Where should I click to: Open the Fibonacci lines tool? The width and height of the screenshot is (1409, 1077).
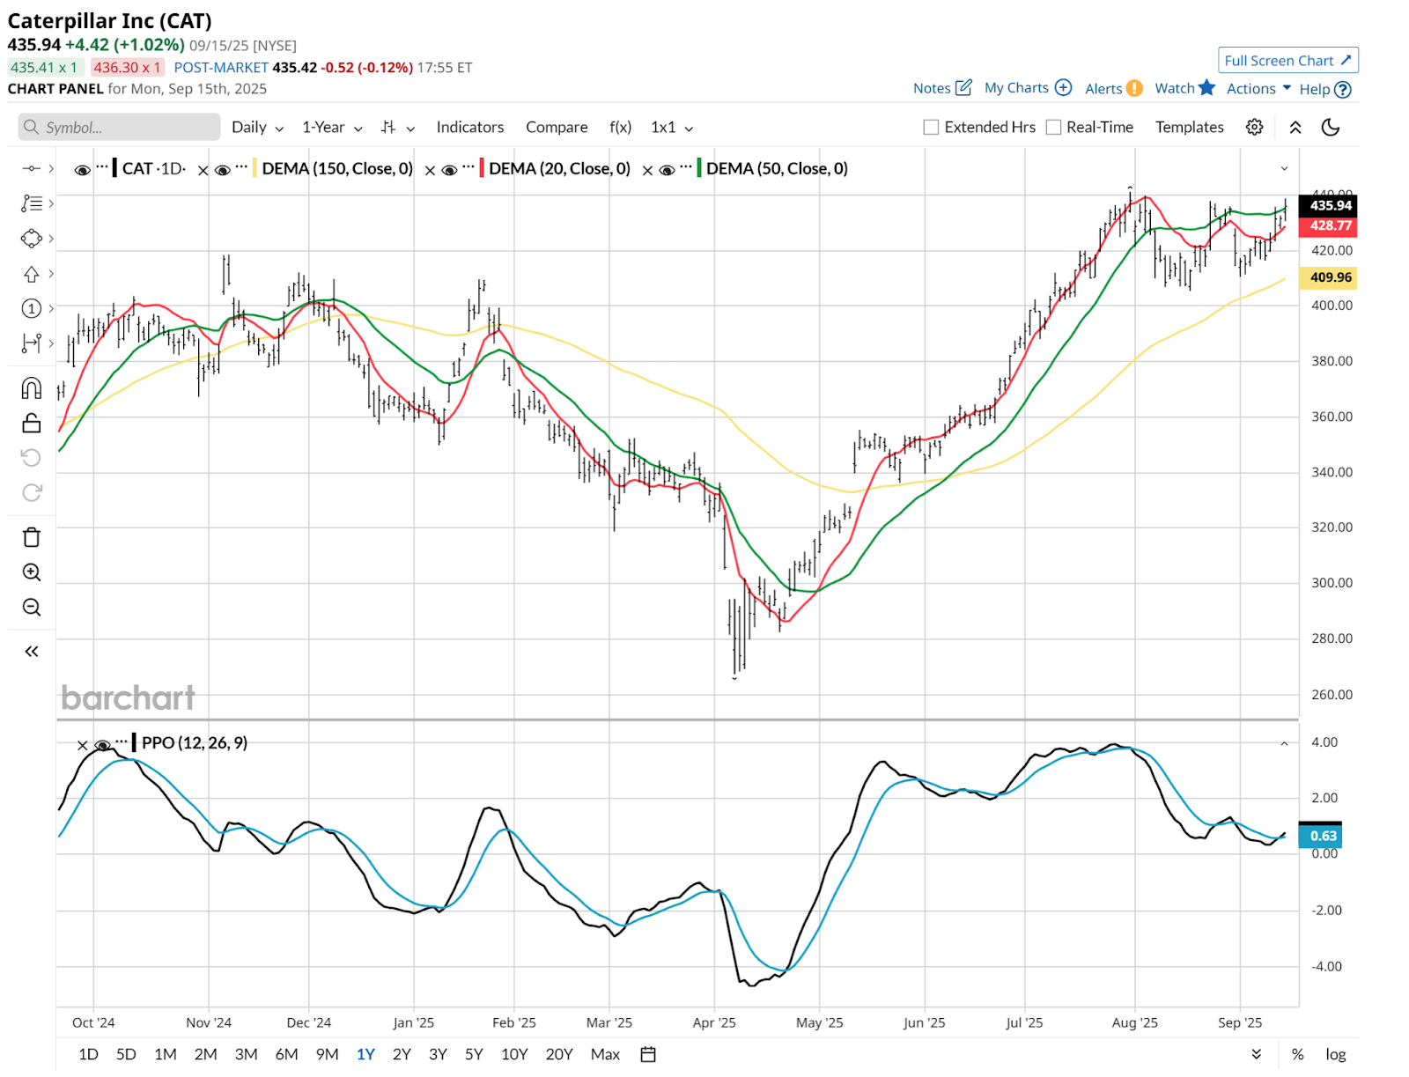pyautogui.click(x=31, y=203)
